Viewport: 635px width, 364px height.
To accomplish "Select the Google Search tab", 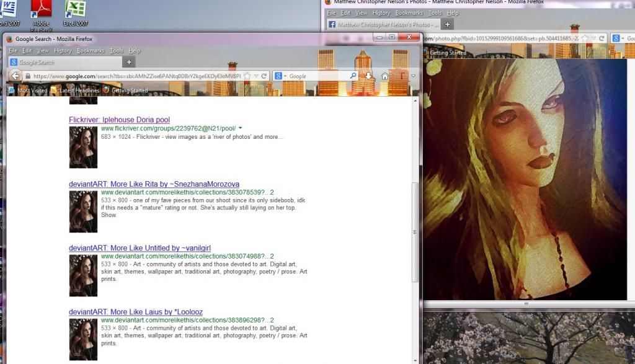I will tap(64, 62).
